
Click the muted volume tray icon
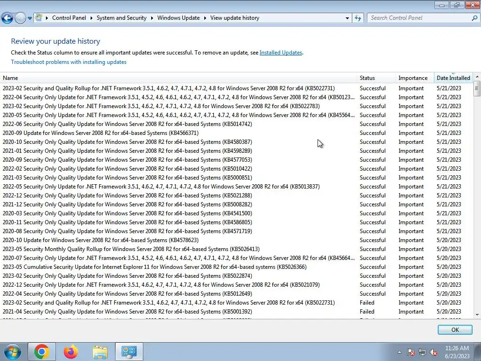click(x=434, y=352)
